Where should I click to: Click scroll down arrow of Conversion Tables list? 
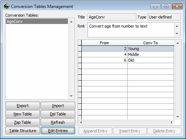tap(71, 96)
